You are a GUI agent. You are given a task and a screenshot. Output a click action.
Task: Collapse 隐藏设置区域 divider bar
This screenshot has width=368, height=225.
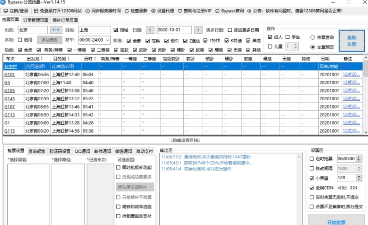point(186,140)
